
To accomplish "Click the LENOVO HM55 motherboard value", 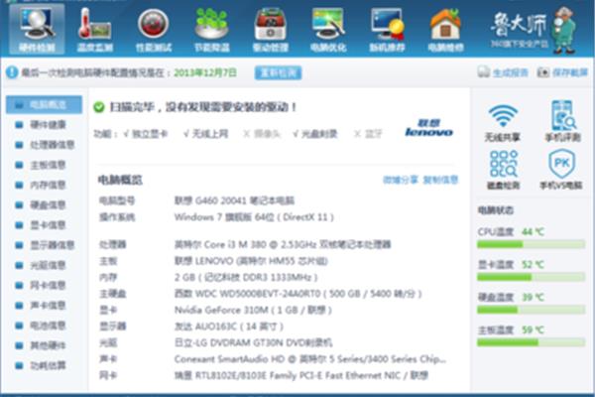I will coord(251,261).
